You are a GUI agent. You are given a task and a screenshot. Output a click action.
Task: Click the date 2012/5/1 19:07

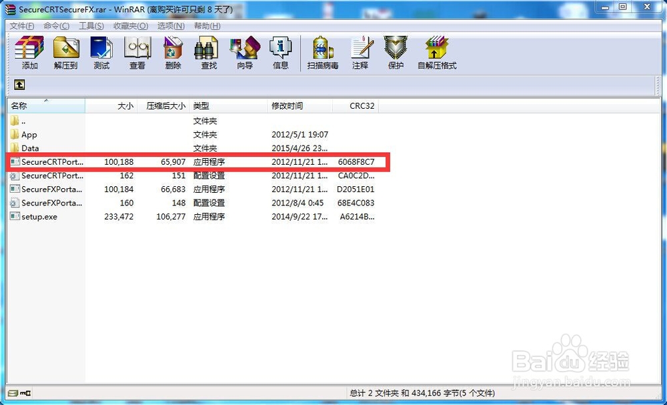[x=300, y=134]
